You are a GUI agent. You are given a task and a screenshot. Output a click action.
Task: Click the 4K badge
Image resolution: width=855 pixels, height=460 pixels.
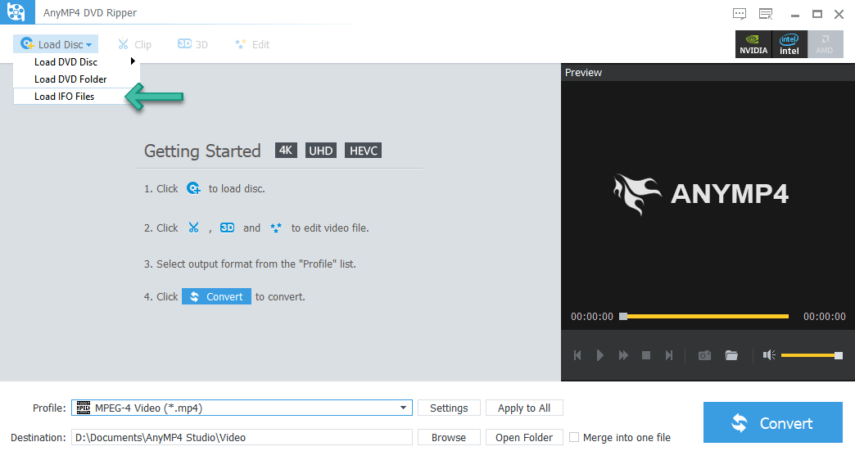[x=287, y=151]
